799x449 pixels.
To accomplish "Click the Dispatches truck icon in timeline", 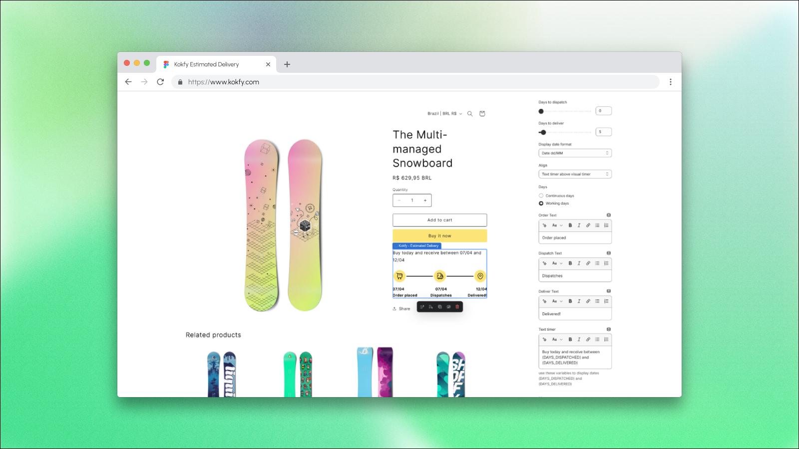I will [440, 276].
